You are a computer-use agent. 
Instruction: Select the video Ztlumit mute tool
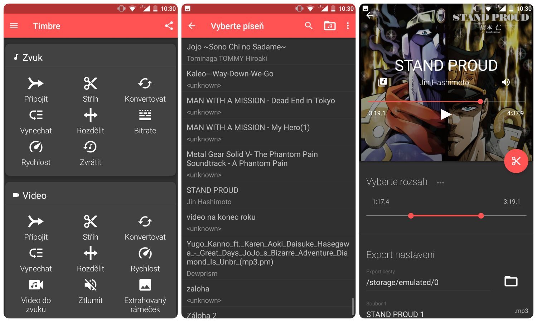[x=90, y=290]
